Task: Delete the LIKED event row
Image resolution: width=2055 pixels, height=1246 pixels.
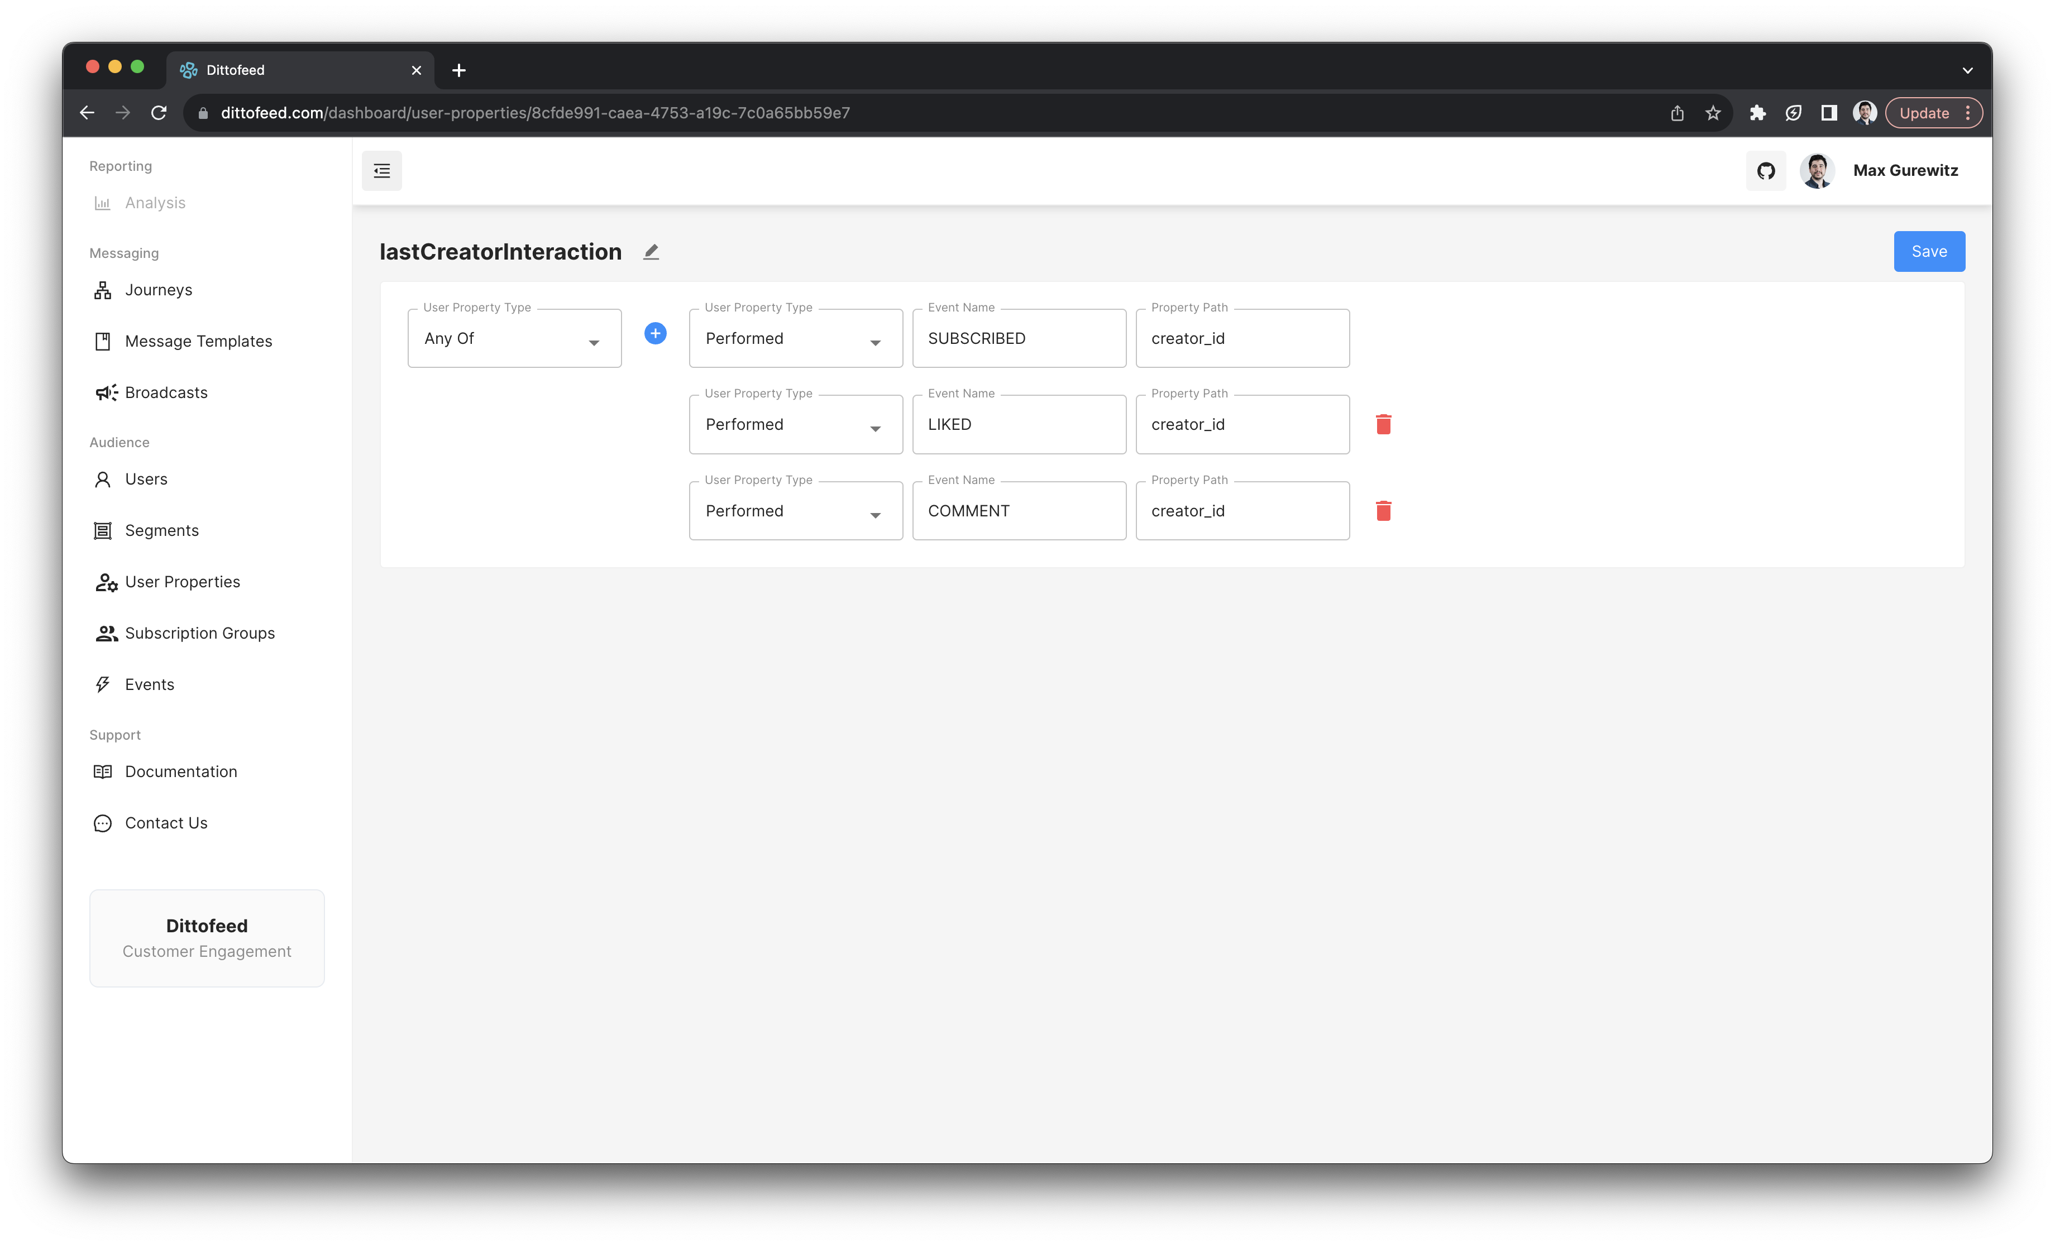Action: point(1384,424)
